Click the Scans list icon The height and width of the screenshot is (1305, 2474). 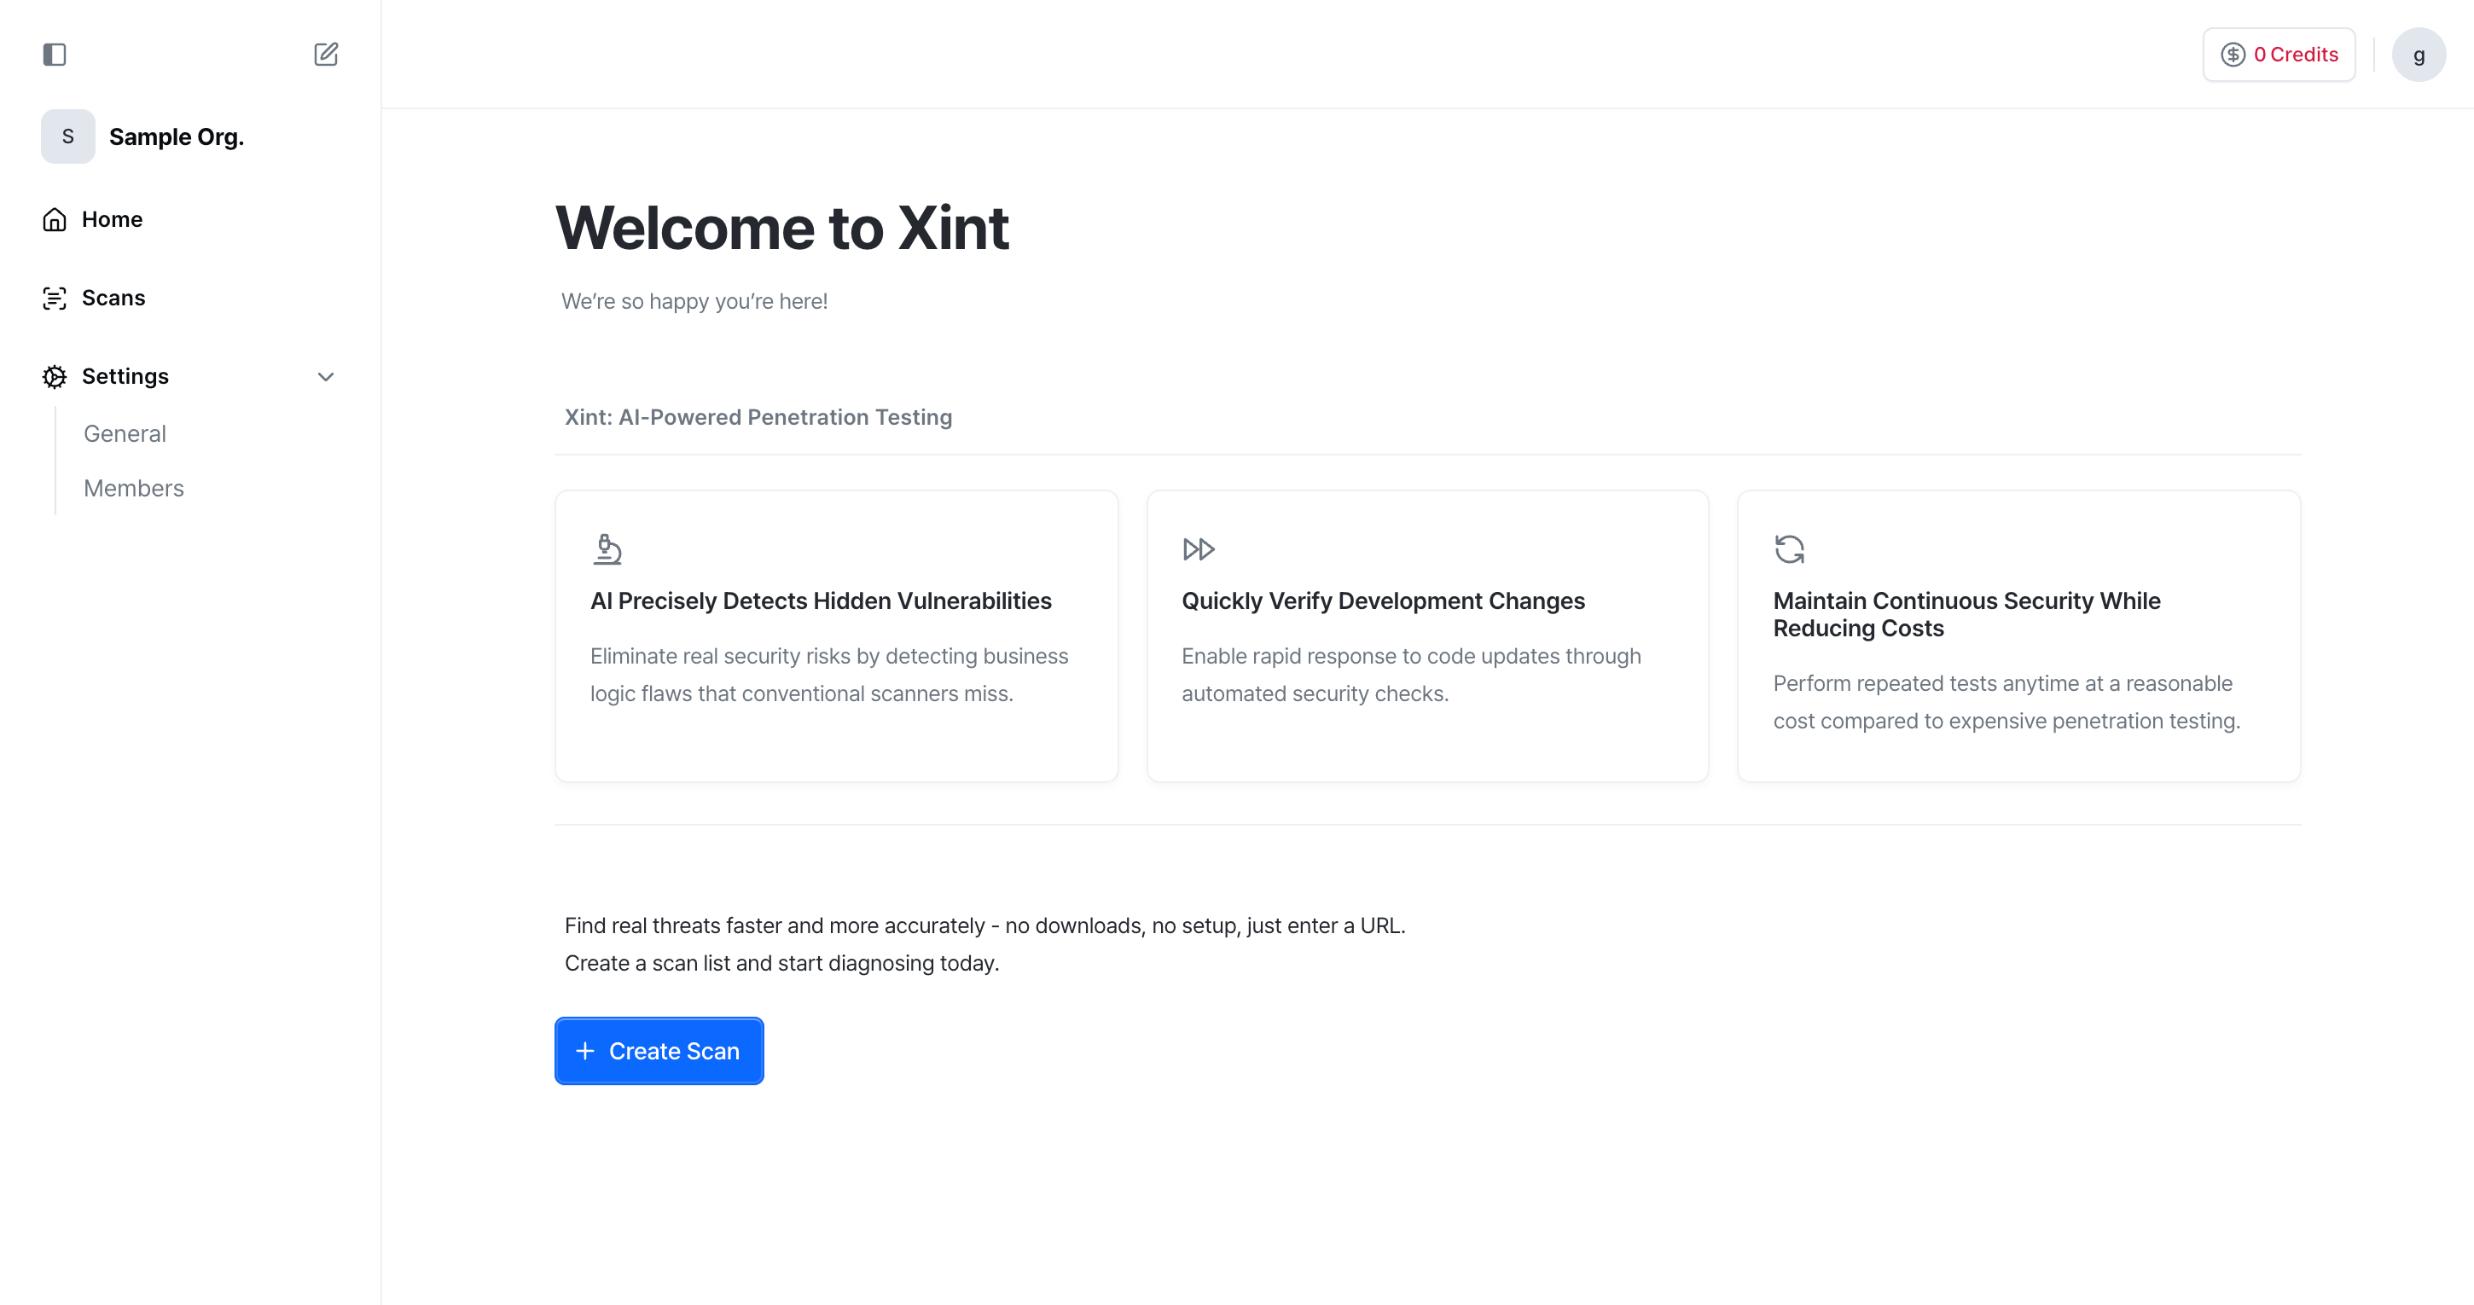55,298
